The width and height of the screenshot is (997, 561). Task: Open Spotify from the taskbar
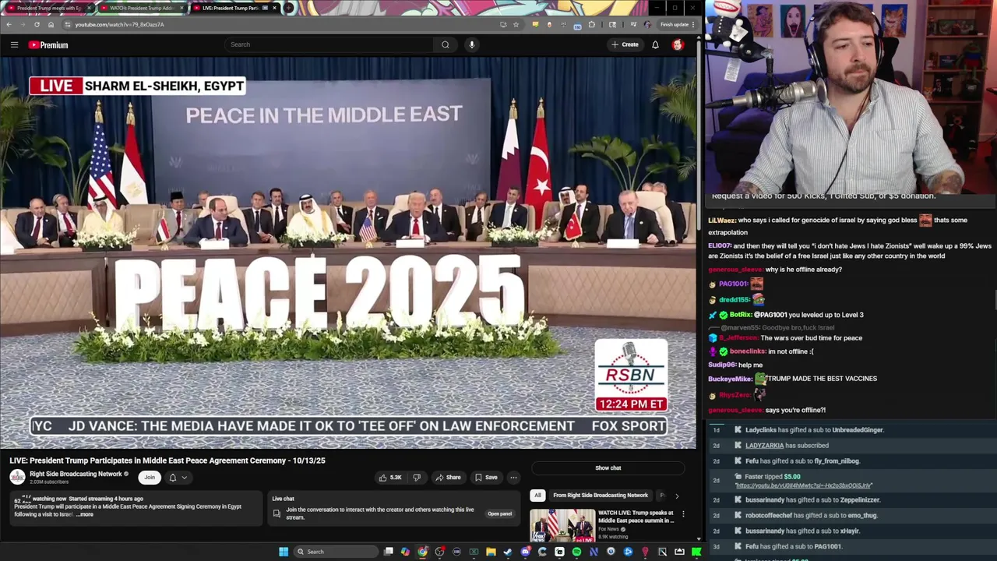pyautogui.click(x=576, y=552)
